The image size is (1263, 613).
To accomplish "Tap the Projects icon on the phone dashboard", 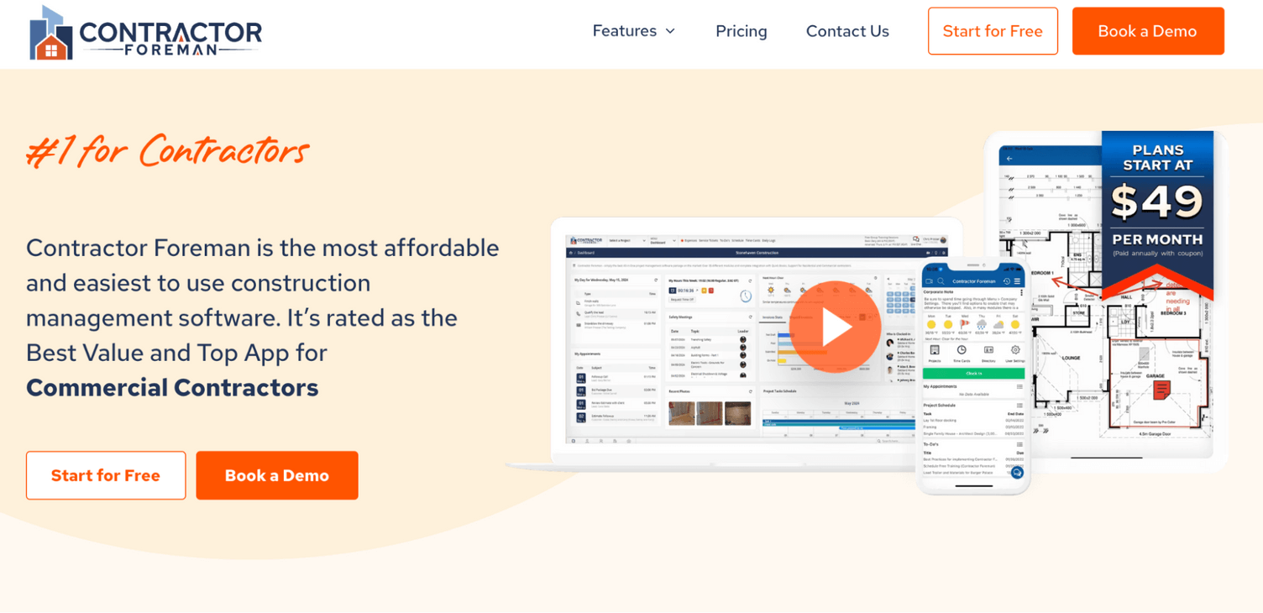I will click(x=935, y=350).
